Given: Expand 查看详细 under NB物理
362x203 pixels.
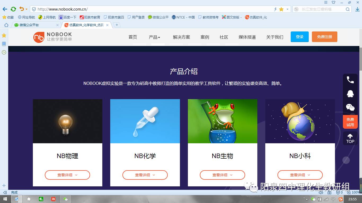Looking at the screenshot, I should [x=67, y=175].
